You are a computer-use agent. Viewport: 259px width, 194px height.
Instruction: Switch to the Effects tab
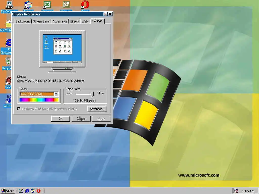pos(75,21)
